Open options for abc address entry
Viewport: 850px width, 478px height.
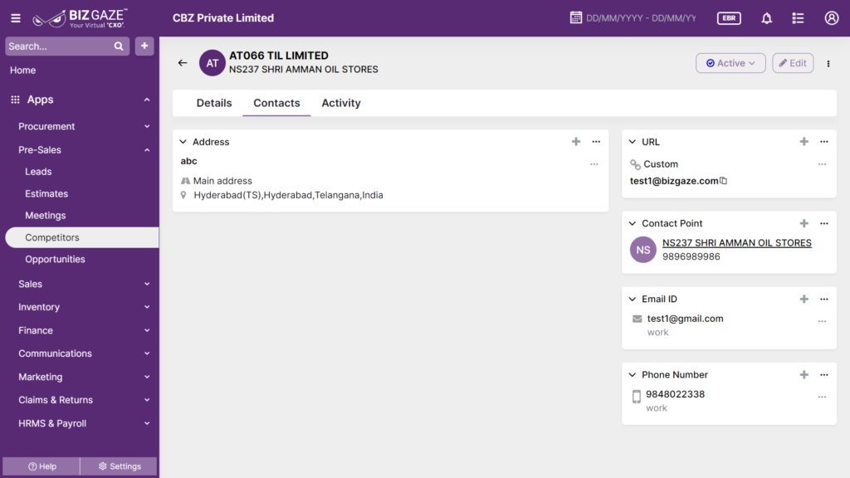click(594, 164)
